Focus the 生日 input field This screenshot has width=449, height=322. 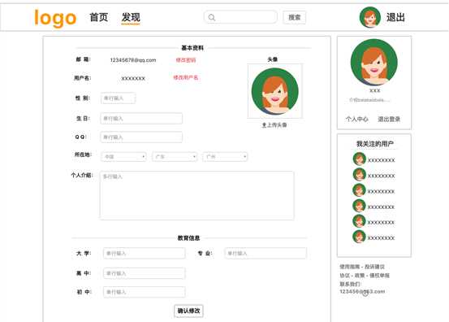(141, 119)
